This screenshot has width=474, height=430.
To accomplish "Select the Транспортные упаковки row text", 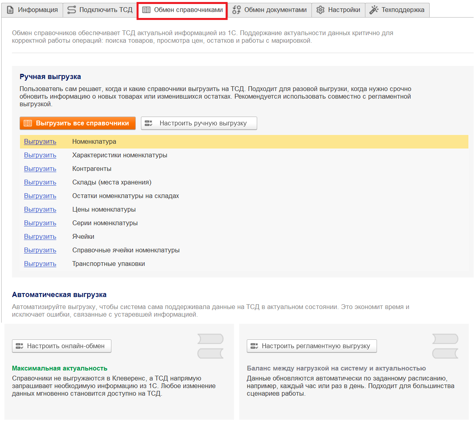I will tap(109, 264).
